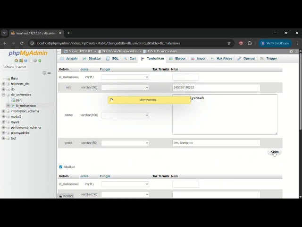The width and height of the screenshot is (302, 227).
Task: Click Verify that it's you profile button
Action: coord(276,43)
